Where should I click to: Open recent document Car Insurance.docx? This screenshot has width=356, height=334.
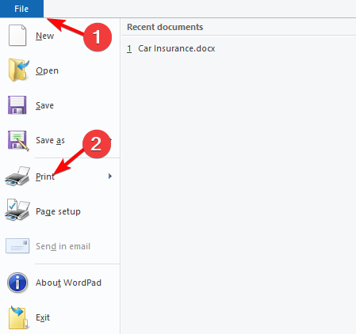pyautogui.click(x=171, y=48)
